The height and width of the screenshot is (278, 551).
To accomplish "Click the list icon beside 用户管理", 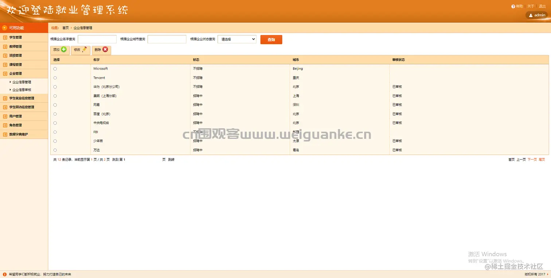I will click(x=5, y=116).
